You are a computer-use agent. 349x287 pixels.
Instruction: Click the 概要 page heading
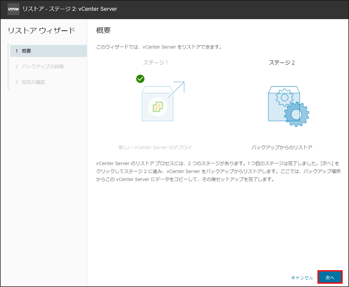point(103,30)
